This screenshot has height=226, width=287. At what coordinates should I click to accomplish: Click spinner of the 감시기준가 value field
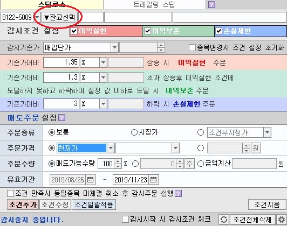[x=161, y=47]
